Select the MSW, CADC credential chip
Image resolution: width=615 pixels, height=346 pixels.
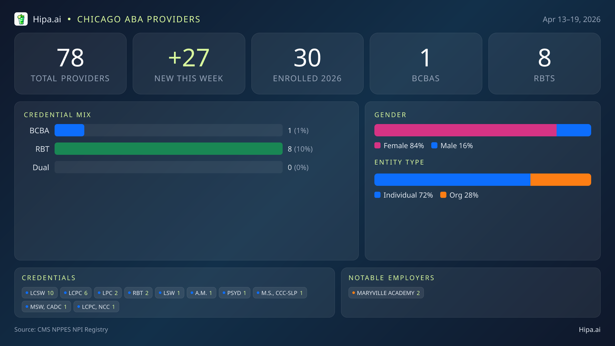[x=46, y=307]
